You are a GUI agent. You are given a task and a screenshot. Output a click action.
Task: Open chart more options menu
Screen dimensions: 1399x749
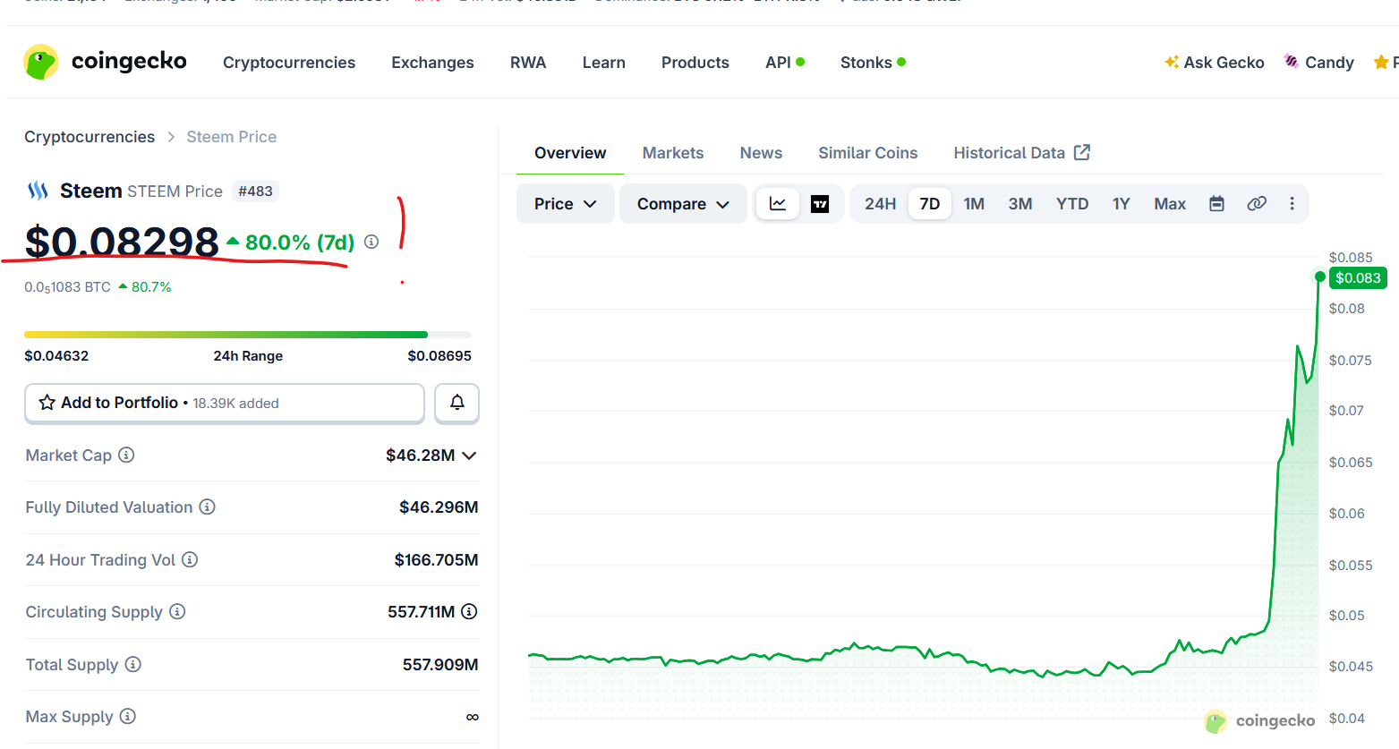1292,204
